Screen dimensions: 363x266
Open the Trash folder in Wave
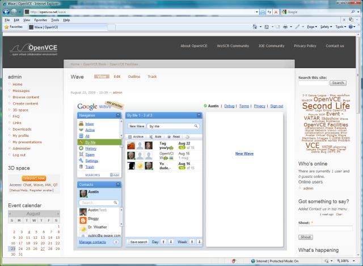90,167
